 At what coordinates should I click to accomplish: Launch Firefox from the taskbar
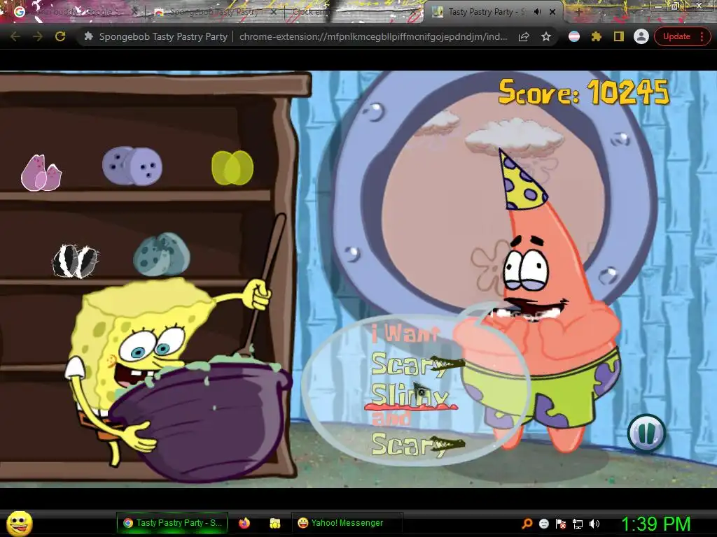click(244, 523)
